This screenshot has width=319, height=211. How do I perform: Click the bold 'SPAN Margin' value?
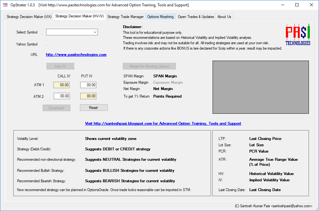click(x=165, y=76)
